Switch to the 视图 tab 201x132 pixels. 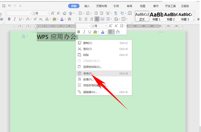[143, 6]
